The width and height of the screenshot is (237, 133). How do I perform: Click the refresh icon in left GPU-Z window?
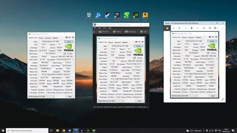(x=70, y=37)
